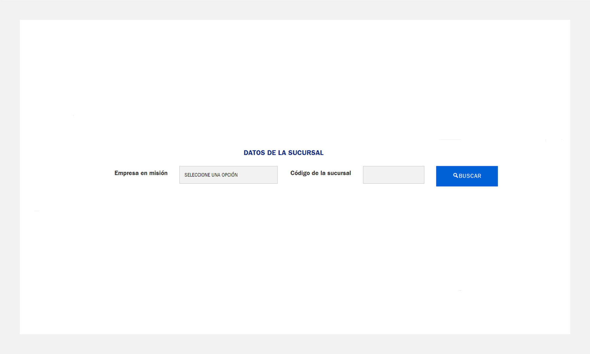The height and width of the screenshot is (354, 590).
Task: Open the 'Seleccione una opción' dropdown
Action: click(x=228, y=175)
